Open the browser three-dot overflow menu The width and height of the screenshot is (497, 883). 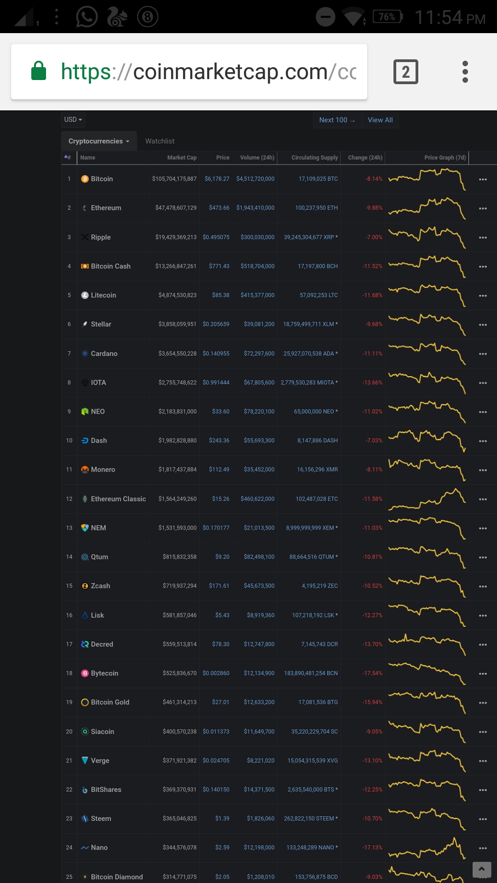tap(465, 72)
